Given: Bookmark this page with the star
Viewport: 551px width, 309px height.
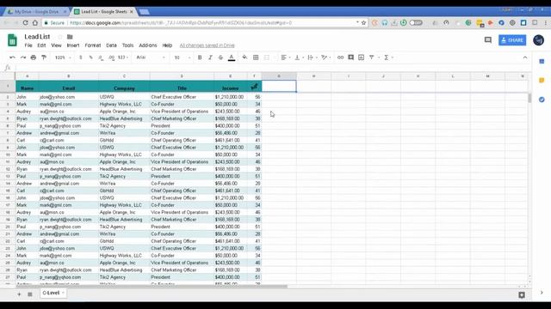Looking at the screenshot, I should 363,23.
